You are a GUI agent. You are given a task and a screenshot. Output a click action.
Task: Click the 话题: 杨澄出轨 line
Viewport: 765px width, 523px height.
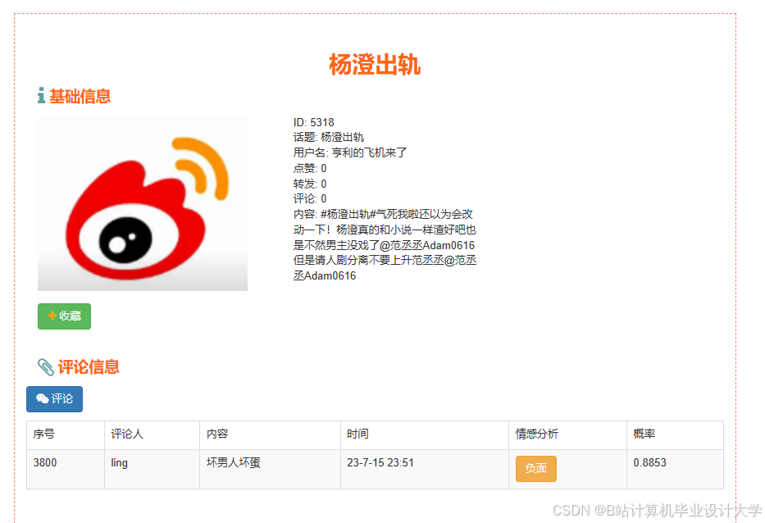tap(328, 138)
